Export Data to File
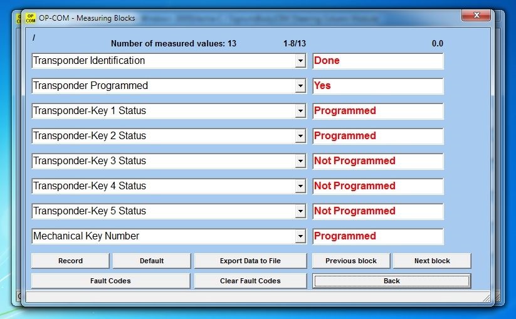 250,261
